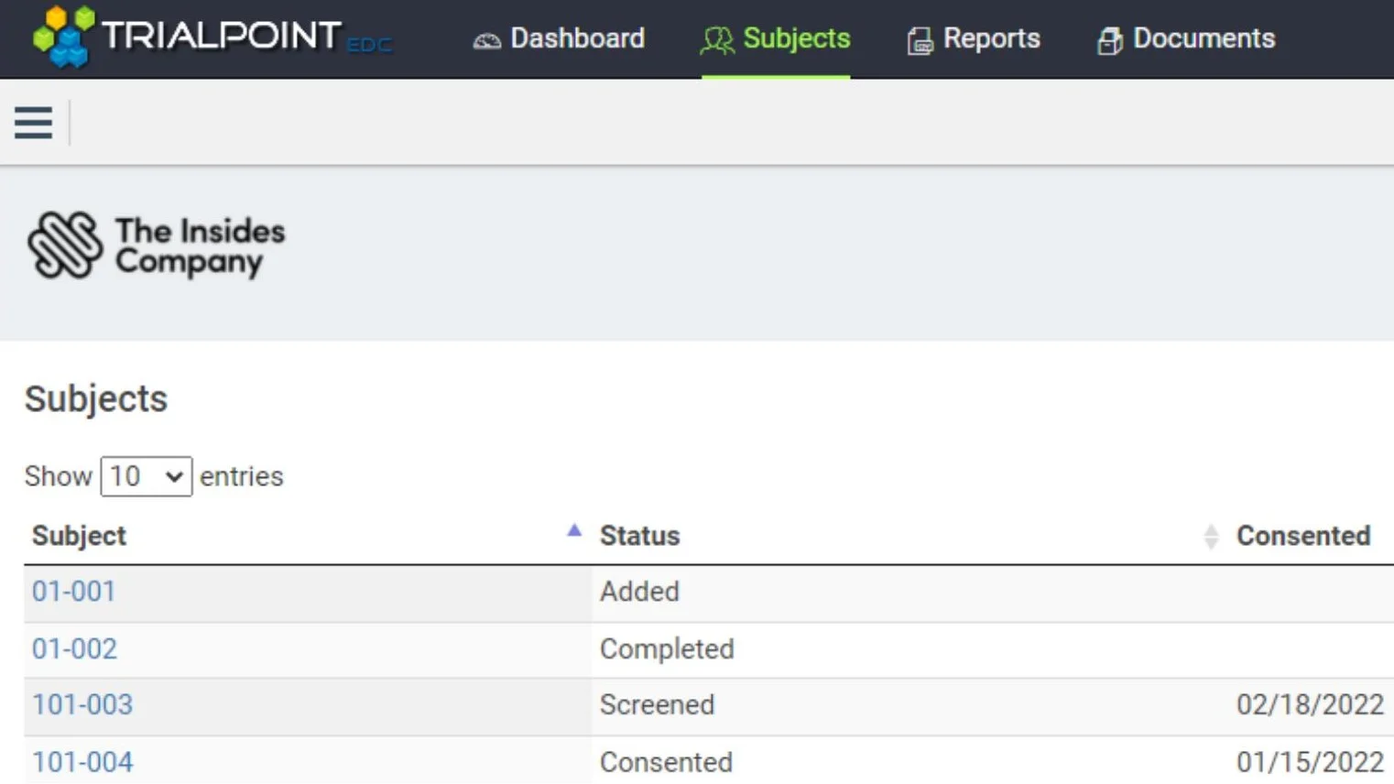Toggle sort order on the Status column
This screenshot has height=784, width=1394.
click(639, 536)
